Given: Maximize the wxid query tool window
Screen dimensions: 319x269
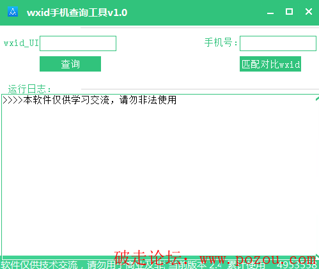Looking at the screenshot, I should pos(289,12).
